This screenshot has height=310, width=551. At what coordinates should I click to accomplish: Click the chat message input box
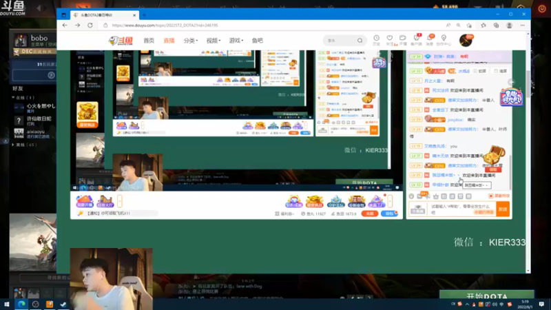point(460,209)
